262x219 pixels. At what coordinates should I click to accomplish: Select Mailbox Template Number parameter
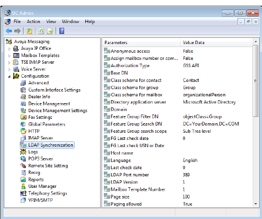click(x=138, y=189)
